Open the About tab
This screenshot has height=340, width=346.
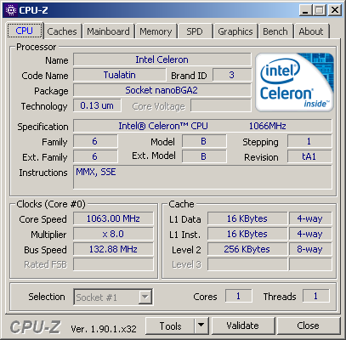[x=311, y=31]
